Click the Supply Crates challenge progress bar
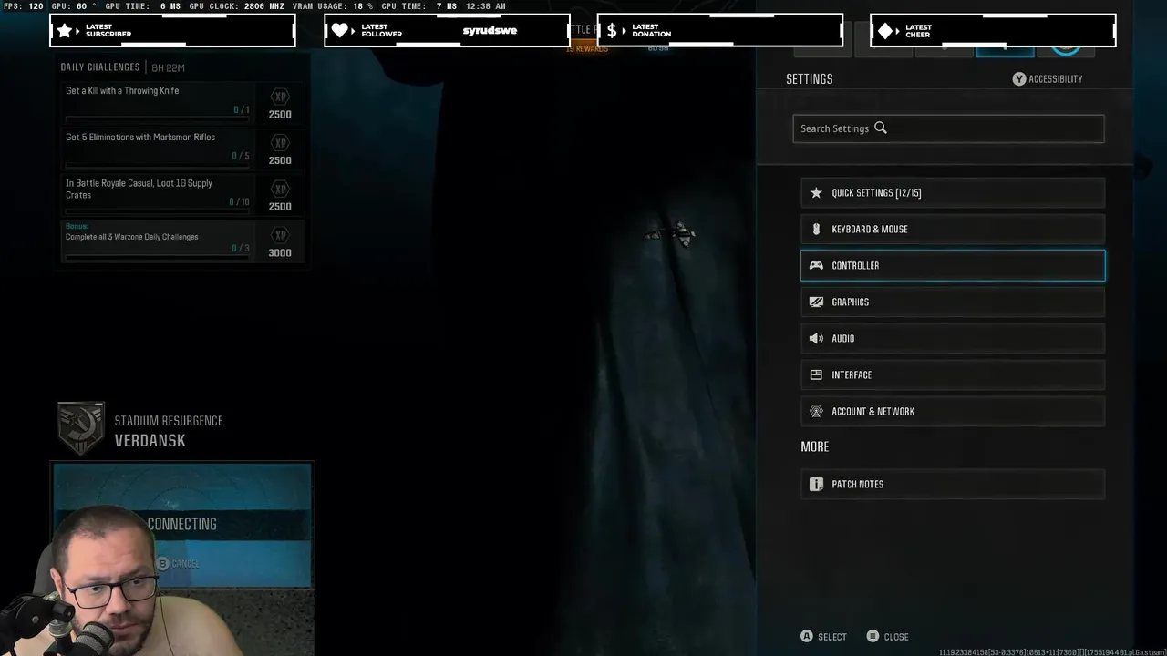The width and height of the screenshot is (1167, 656). (158, 211)
